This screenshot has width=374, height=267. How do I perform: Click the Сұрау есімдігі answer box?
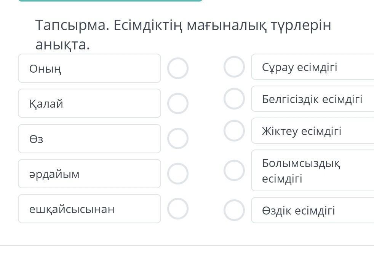pos(312,67)
